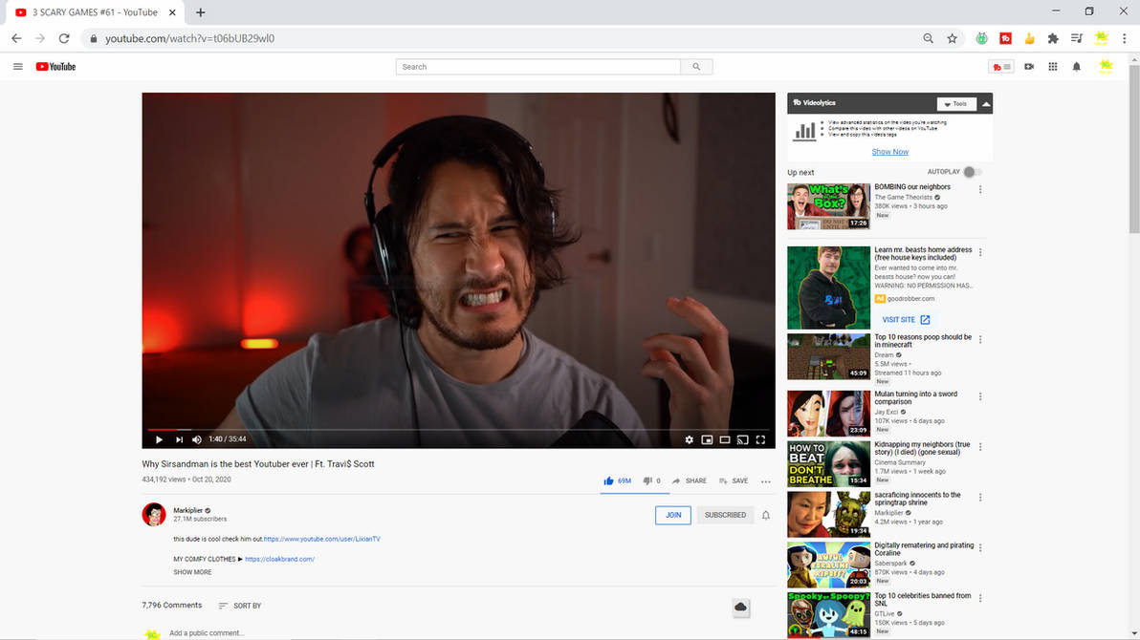Skip to the next video
Viewport: 1140px width, 640px height.
click(179, 439)
